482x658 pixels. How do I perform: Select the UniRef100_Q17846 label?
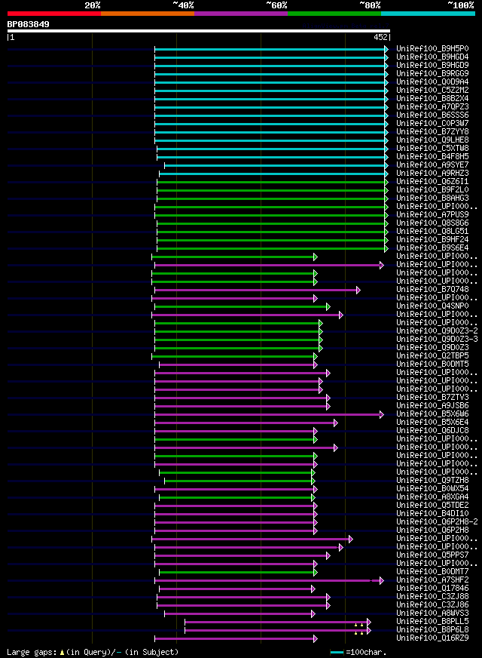coord(432,589)
